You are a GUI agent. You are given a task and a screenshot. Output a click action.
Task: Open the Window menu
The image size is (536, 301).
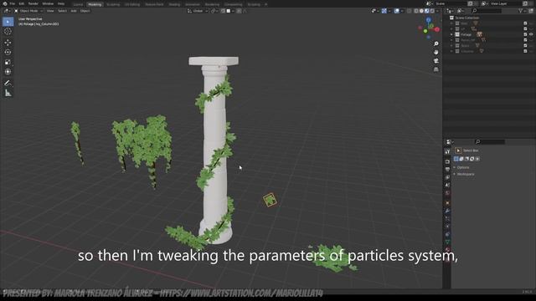click(x=48, y=3)
